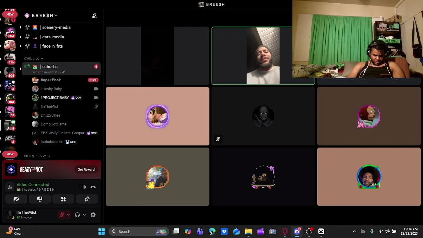Select the muted dark masked avatar tile
This screenshot has height=238, width=423.
tap(263, 116)
